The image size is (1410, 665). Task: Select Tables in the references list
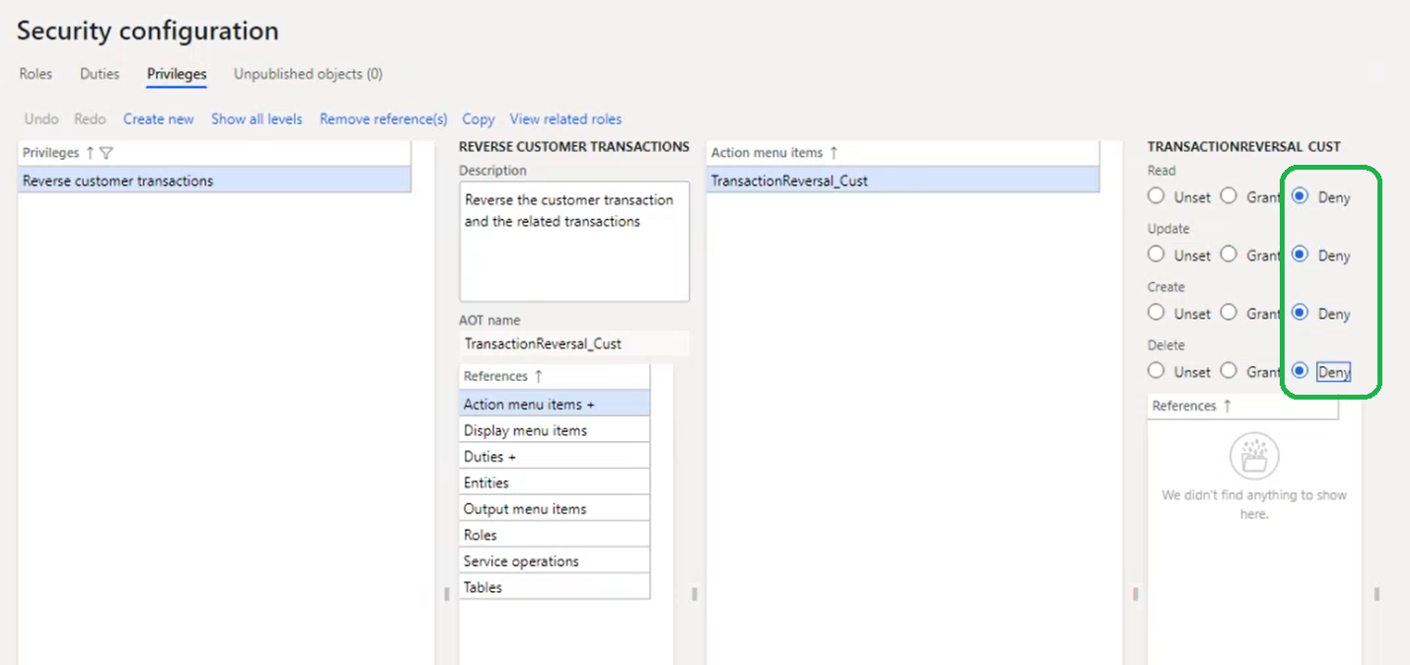tap(482, 586)
